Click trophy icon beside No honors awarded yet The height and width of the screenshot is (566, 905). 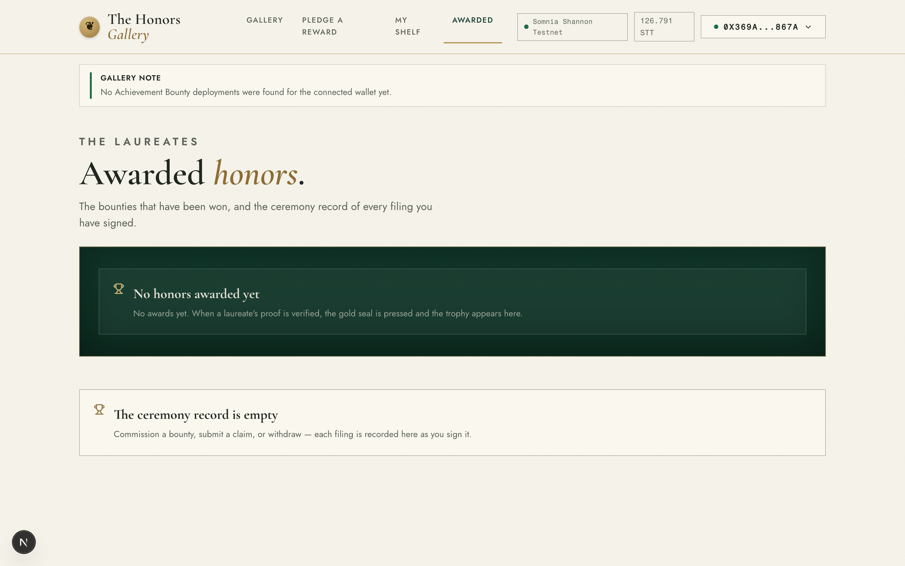click(118, 289)
